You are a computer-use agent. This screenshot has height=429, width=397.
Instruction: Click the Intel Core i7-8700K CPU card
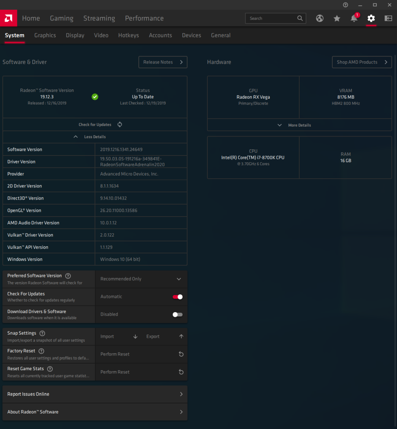253,157
